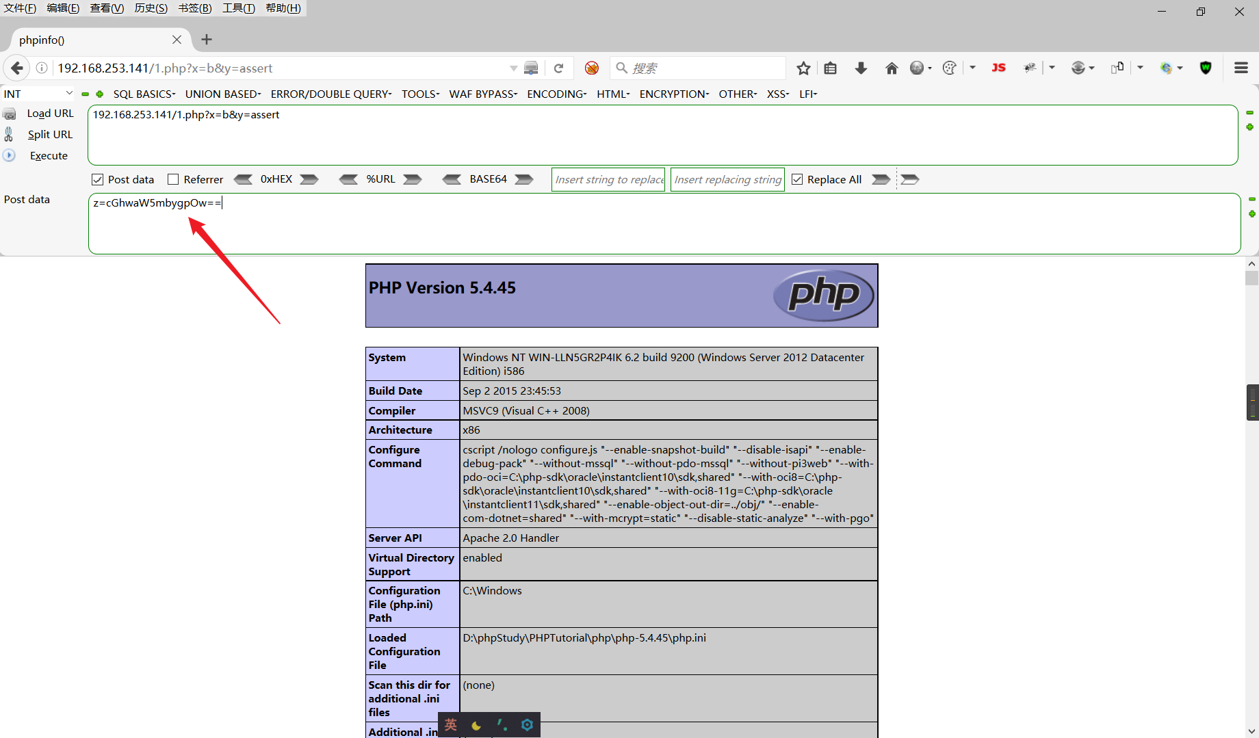This screenshot has height=738, width=1259.
Task: Click the green plus icon beside INT selector
Action: pos(99,94)
